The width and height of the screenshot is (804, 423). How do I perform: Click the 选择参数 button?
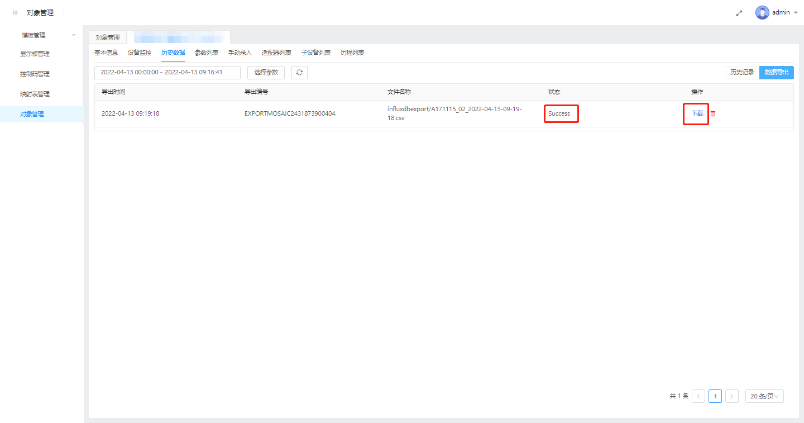(266, 72)
